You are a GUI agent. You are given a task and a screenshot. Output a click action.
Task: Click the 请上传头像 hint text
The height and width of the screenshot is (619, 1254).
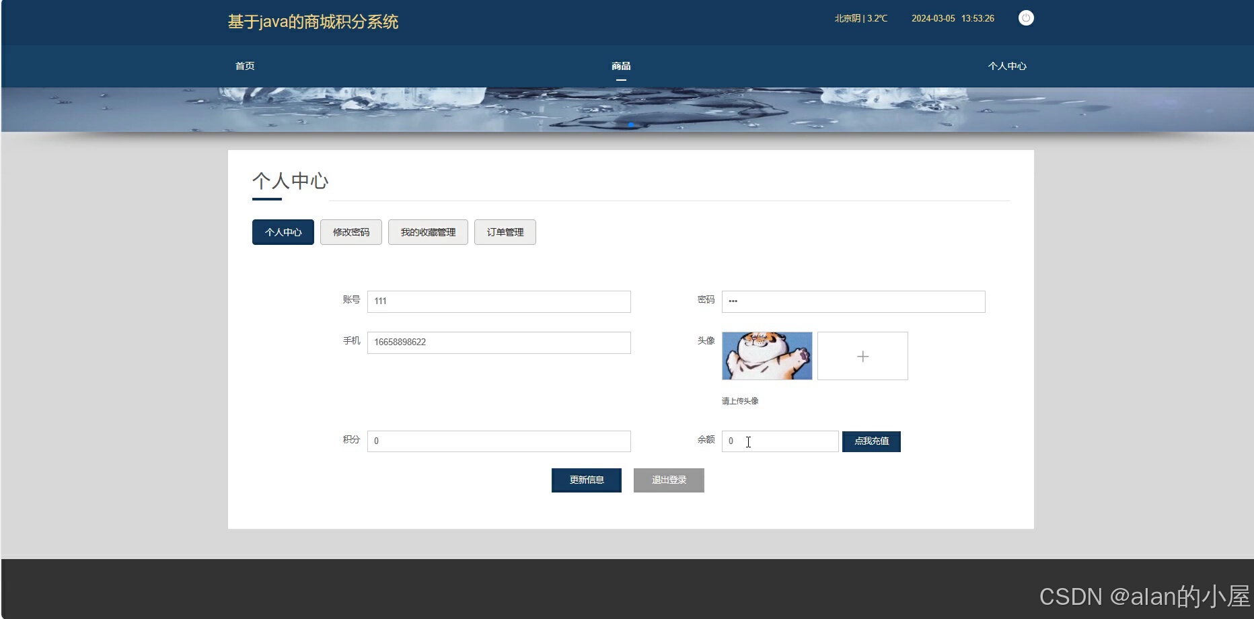pos(740,401)
